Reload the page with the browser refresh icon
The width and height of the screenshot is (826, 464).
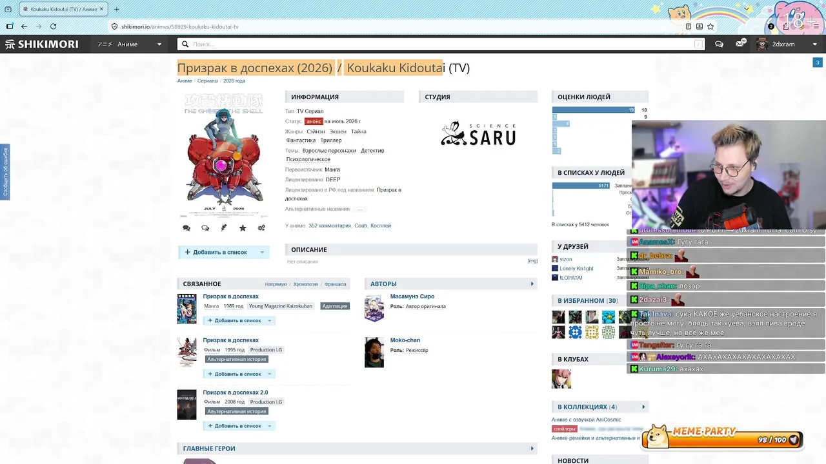pos(53,26)
